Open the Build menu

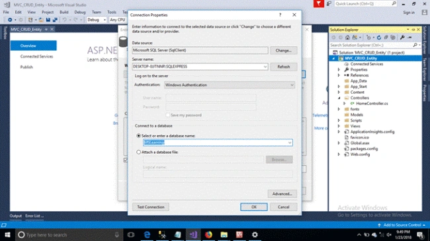coord(64,12)
